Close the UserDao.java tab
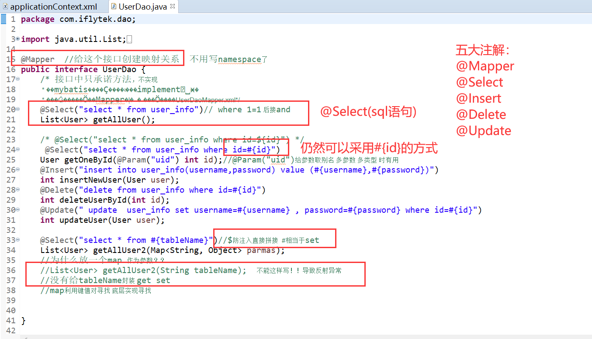The width and height of the screenshot is (592, 339). (172, 6)
